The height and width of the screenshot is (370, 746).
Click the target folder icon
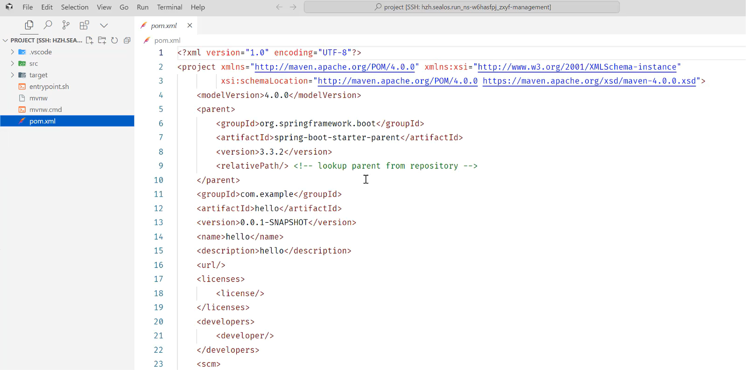[x=22, y=75]
